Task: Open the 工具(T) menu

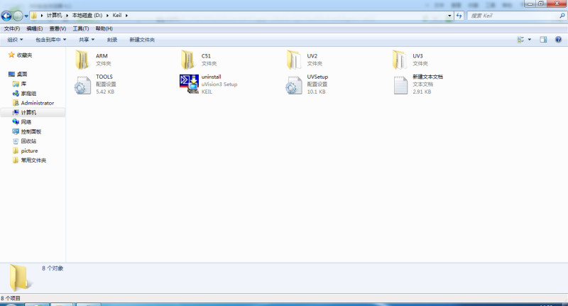Action: point(80,28)
